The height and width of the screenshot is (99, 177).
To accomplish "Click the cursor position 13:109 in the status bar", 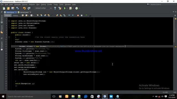I will pyautogui.click(x=165, y=92).
